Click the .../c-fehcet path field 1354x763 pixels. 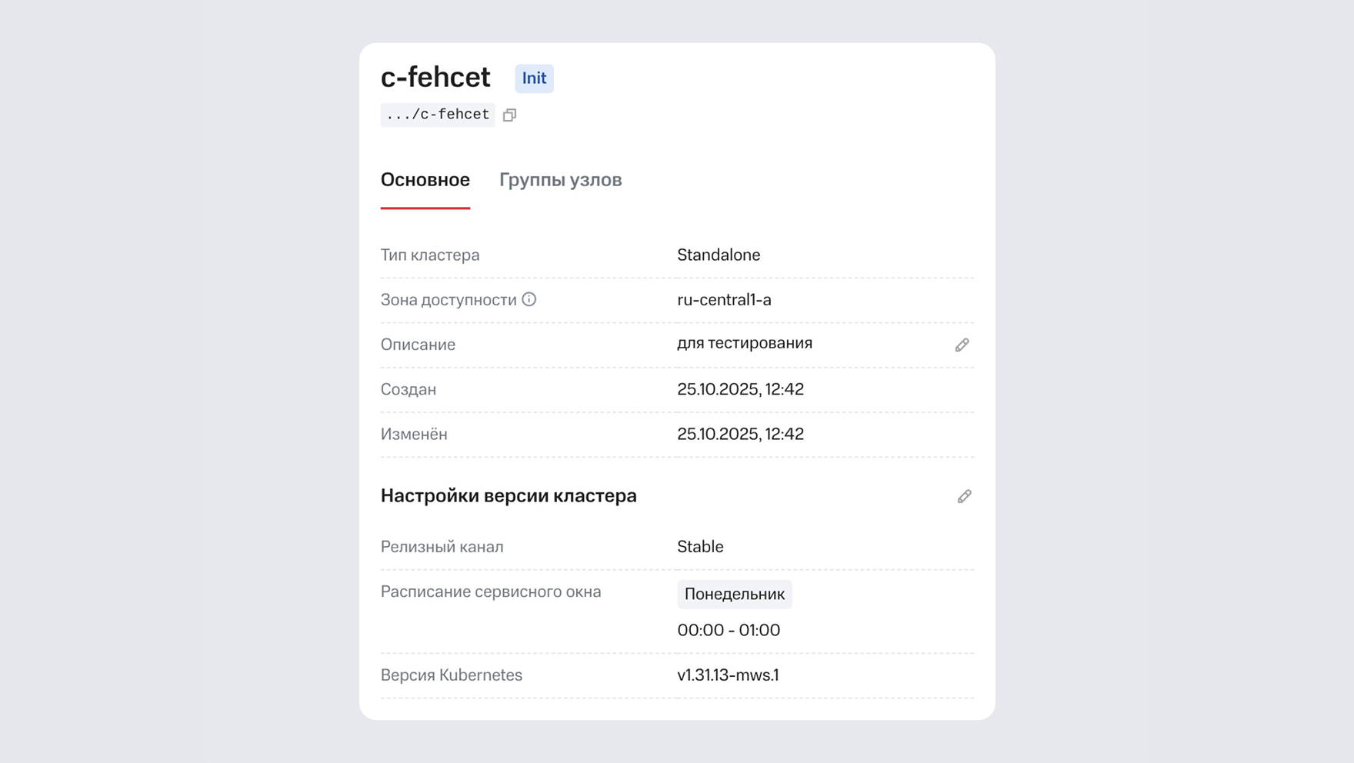(437, 114)
